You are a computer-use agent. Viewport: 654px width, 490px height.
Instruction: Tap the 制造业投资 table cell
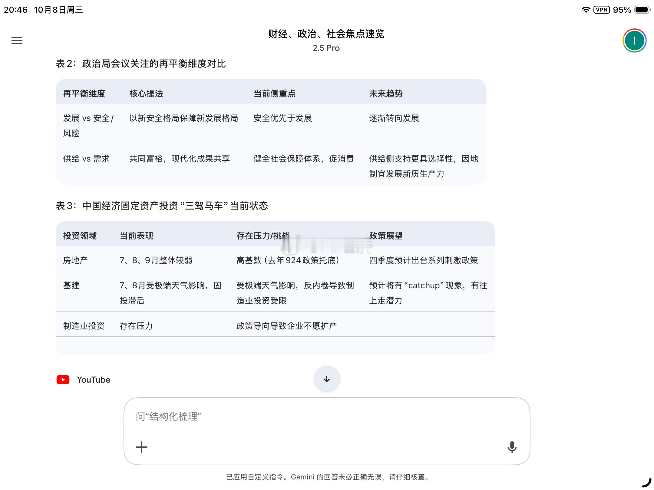[x=84, y=326]
